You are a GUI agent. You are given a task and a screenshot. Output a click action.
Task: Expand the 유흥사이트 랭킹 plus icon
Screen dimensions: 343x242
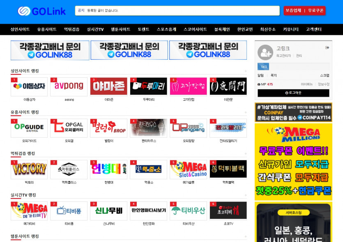coord(246,112)
